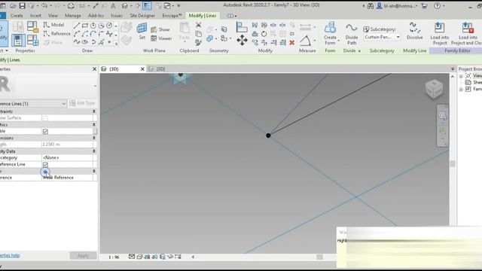Click the Cut to clipboard icon
482x271 pixels.
tap(199, 25)
